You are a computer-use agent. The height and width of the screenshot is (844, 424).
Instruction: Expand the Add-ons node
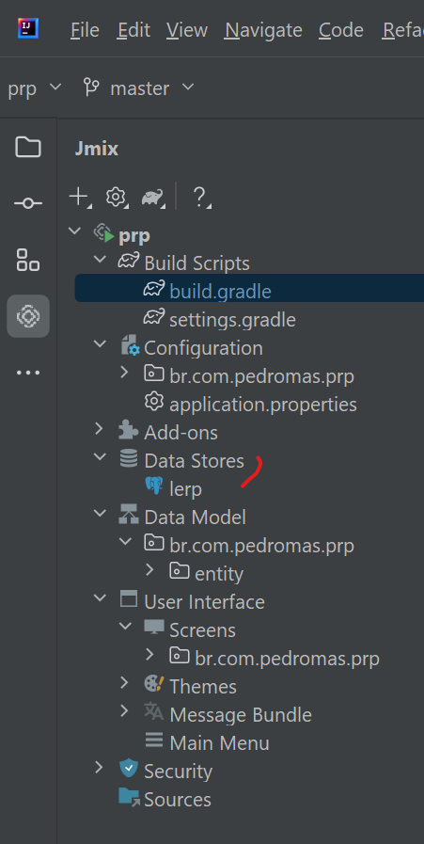tap(99, 428)
